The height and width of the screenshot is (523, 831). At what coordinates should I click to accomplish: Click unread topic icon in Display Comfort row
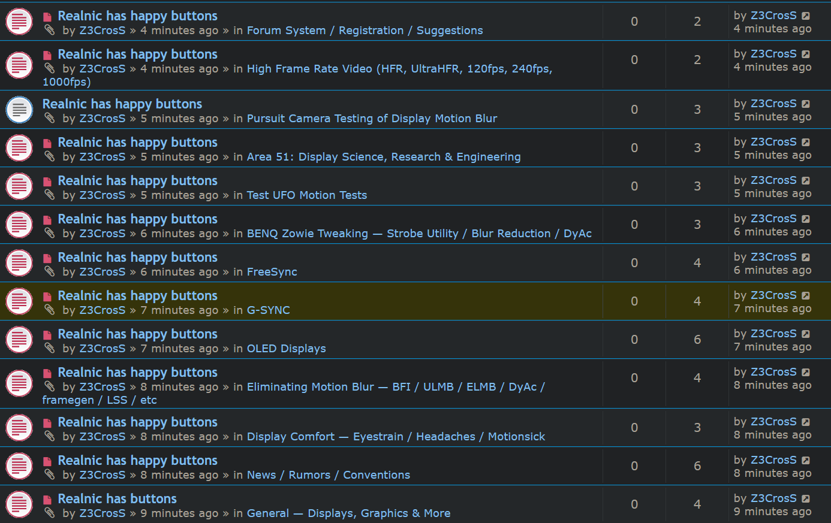tap(19, 428)
